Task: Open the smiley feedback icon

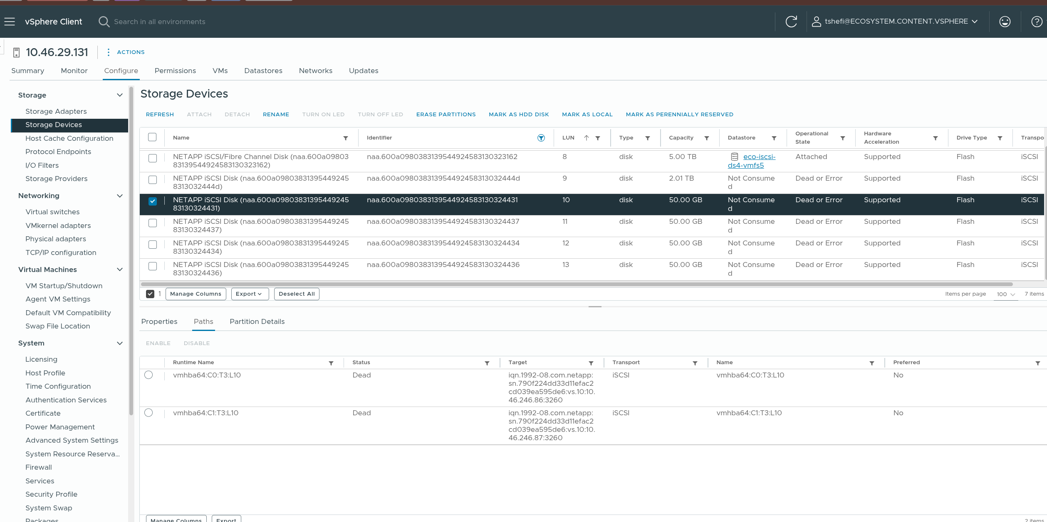Action: pos(1005,22)
